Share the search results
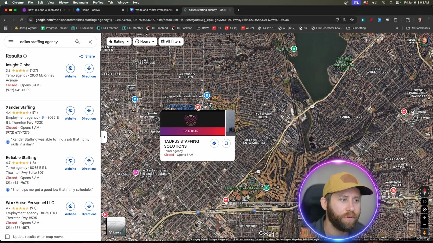433x243 pixels. [x=87, y=56]
